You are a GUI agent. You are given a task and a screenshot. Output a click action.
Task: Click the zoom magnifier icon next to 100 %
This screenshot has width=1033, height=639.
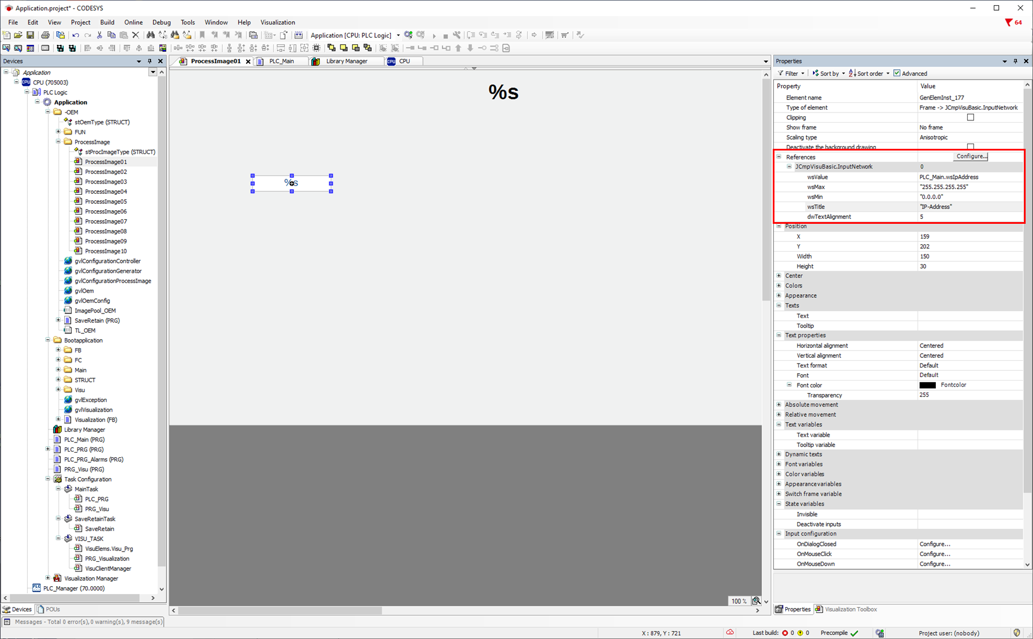[756, 601]
